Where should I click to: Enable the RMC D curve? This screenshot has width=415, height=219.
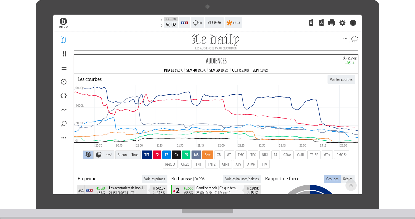170,164
